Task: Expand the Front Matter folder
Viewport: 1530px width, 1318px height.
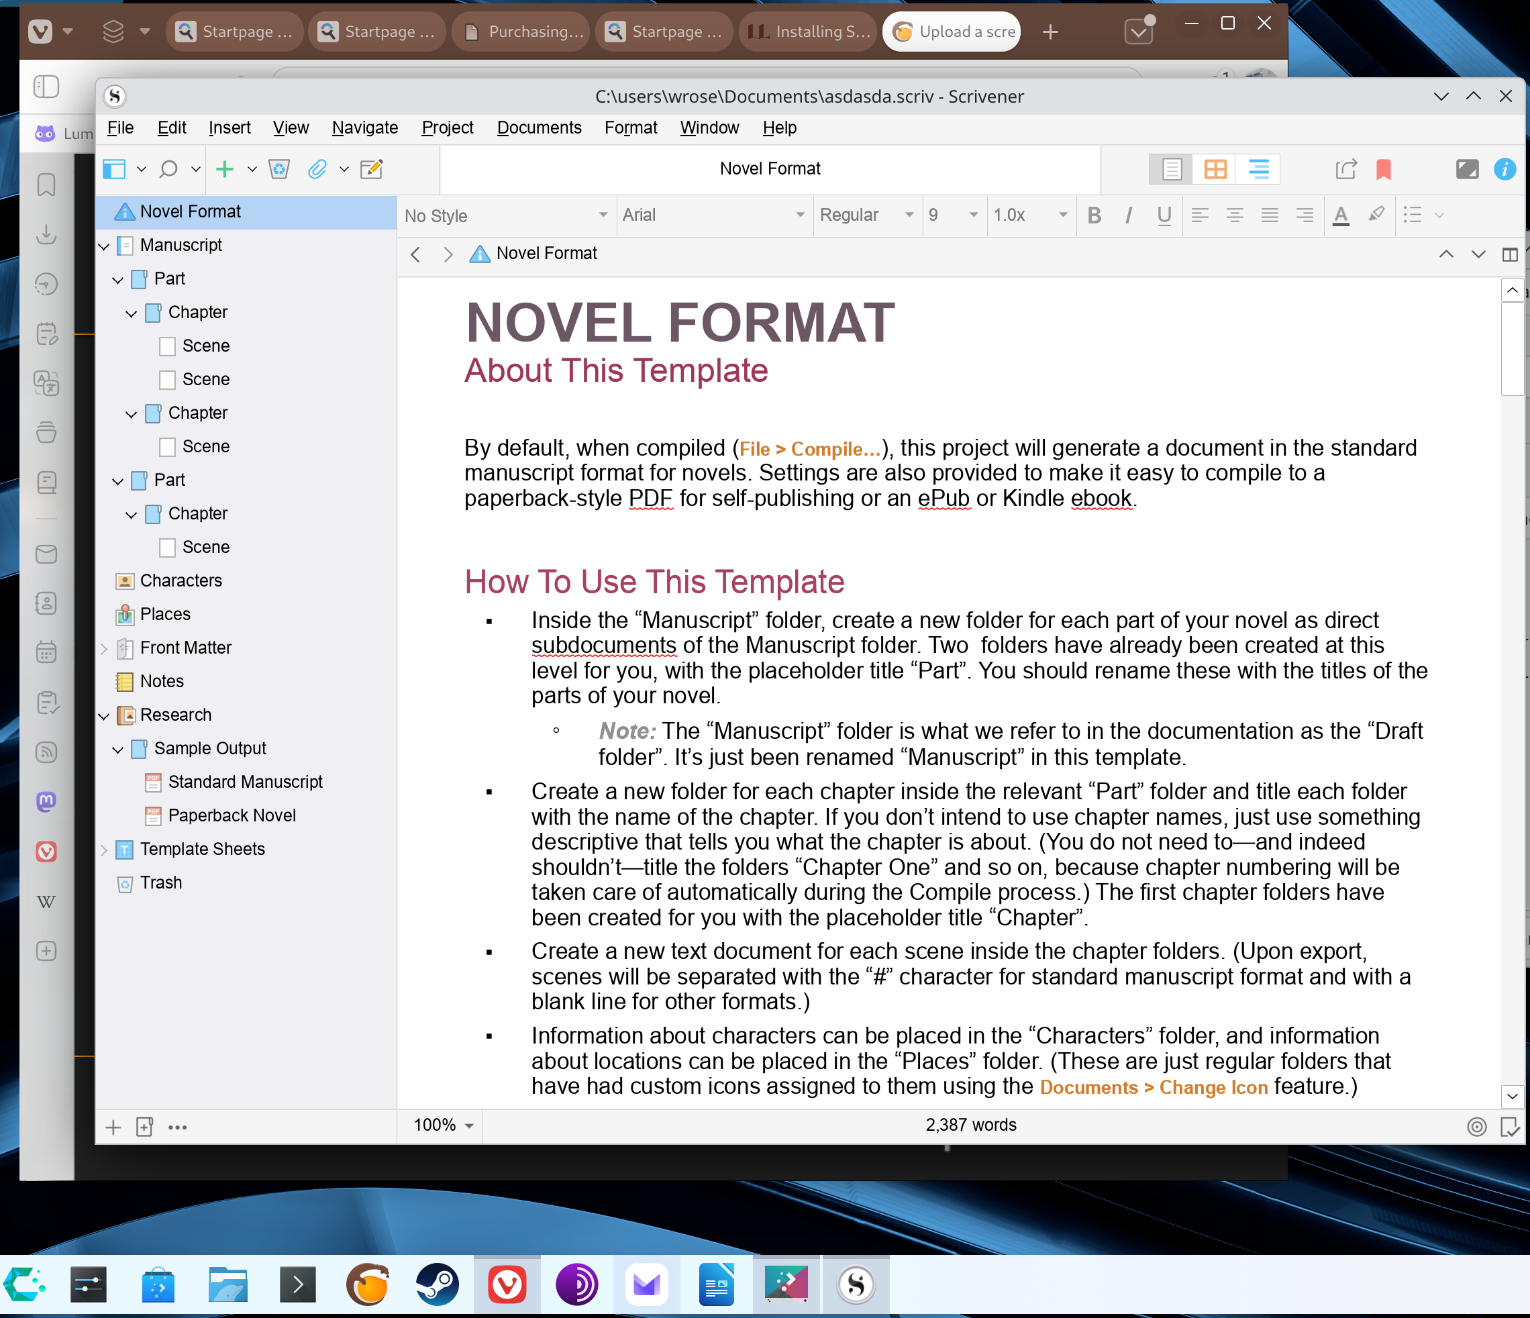Action: pyautogui.click(x=104, y=648)
